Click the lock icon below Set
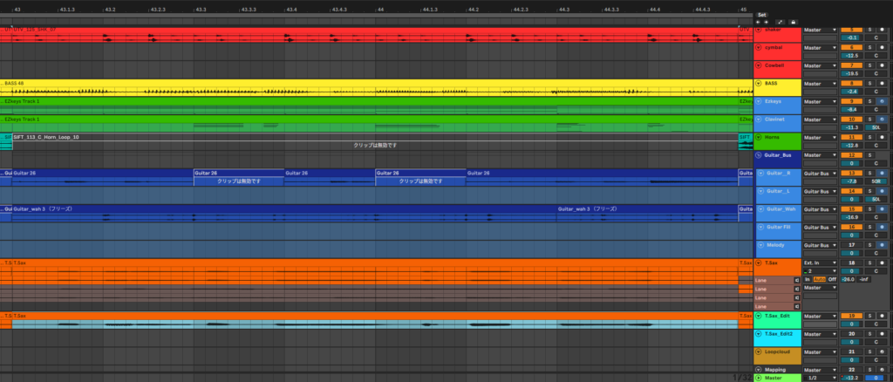893x382 pixels. click(793, 22)
